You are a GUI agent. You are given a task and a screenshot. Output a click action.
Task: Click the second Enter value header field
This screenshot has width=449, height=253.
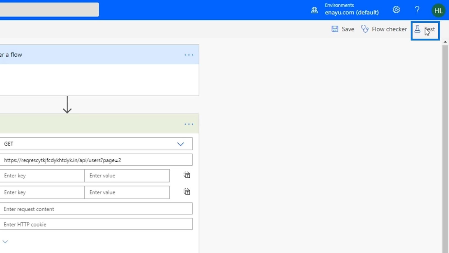[x=127, y=193]
